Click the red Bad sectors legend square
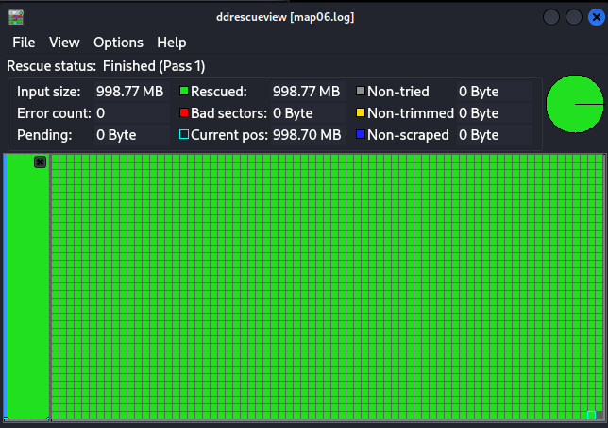The image size is (608, 428). pos(184,113)
